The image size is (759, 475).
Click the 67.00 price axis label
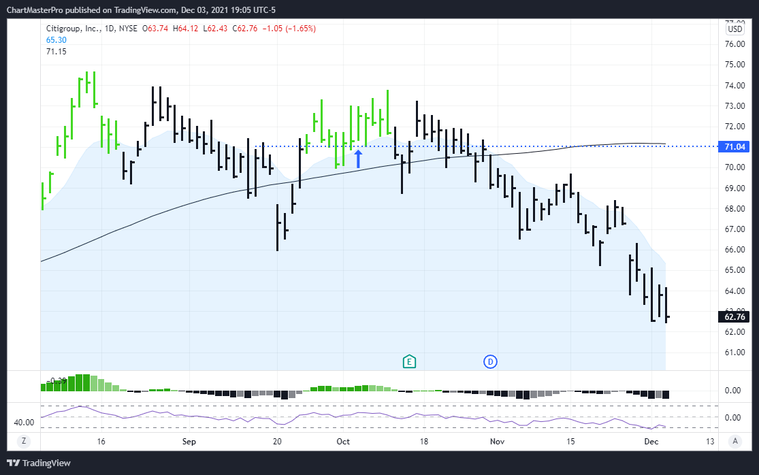pyautogui.click(x=734, y=229)
